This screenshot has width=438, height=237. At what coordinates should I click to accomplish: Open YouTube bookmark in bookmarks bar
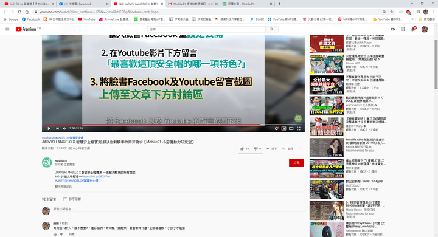[86, 19]
